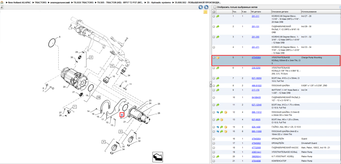Open part number link 47732008
This screenshot has width=341, height=164.
coord(256,148)
